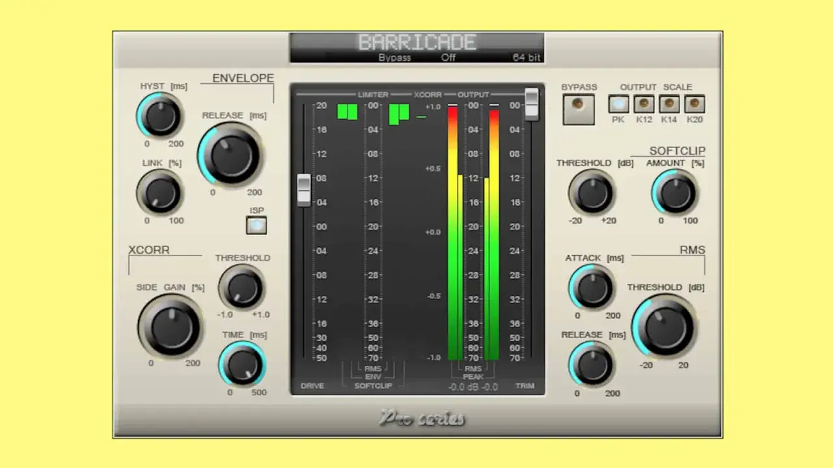Toggle the ISP button

[x=256, y=225]
